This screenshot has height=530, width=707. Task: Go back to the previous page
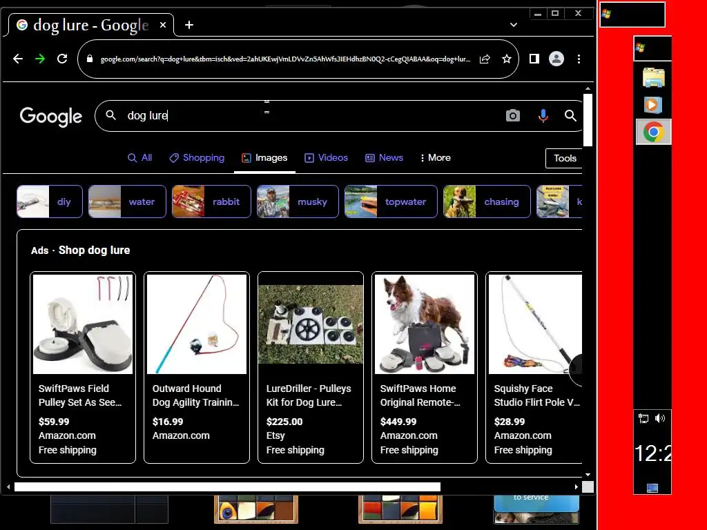click(18, 59)
